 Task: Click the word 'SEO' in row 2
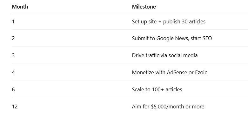[x=207, y=39]
